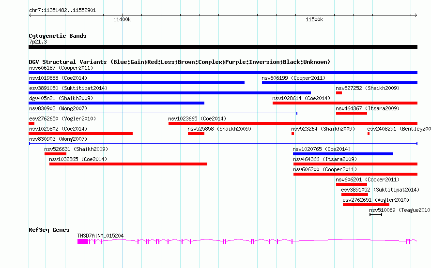The width and height of the screenshot is (431, 268).
Task: Select the blue nsv1020765 gain bar
Action: [x=343, y=154]
